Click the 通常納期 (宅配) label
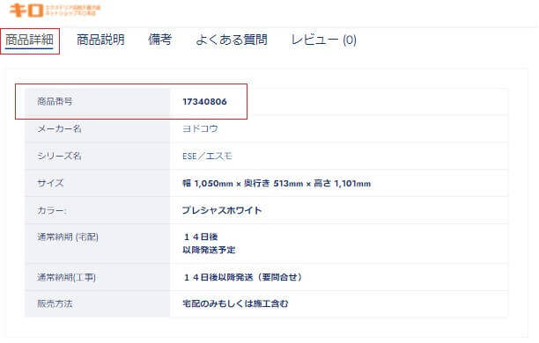 pyautogui.click(x=68, y=237)
